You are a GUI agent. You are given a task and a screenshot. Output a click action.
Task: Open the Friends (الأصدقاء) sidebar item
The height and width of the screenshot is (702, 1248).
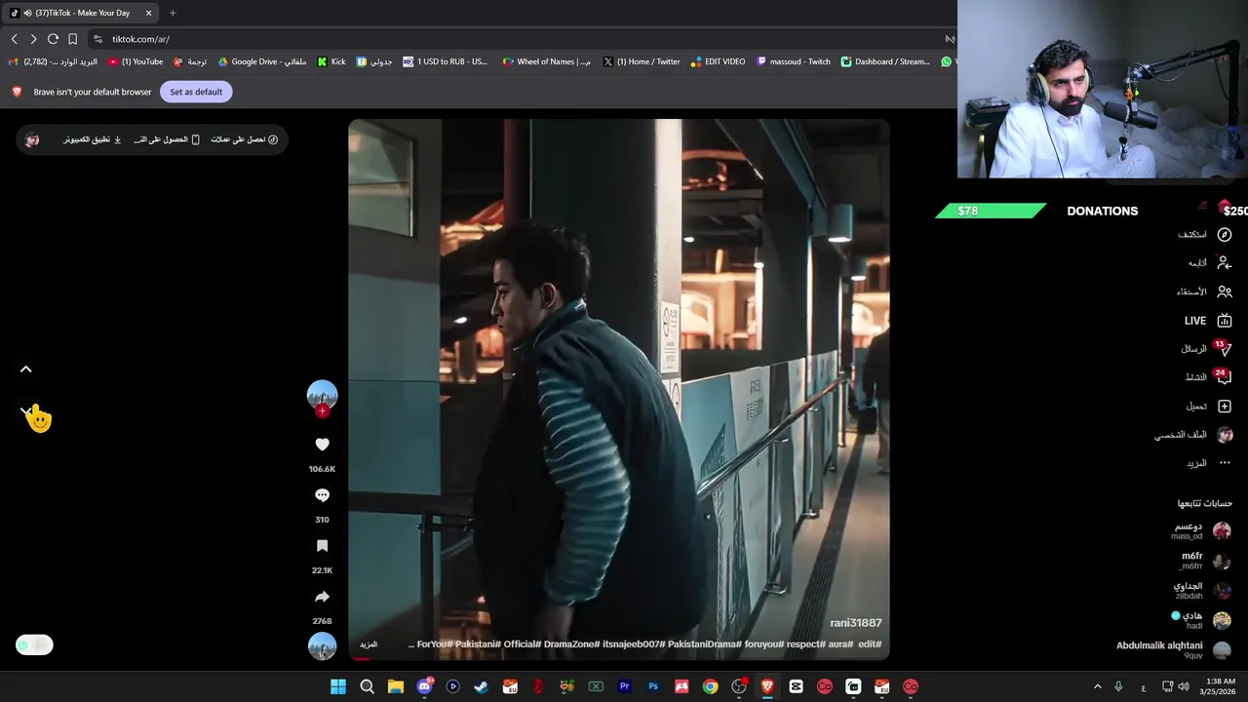1204,292
